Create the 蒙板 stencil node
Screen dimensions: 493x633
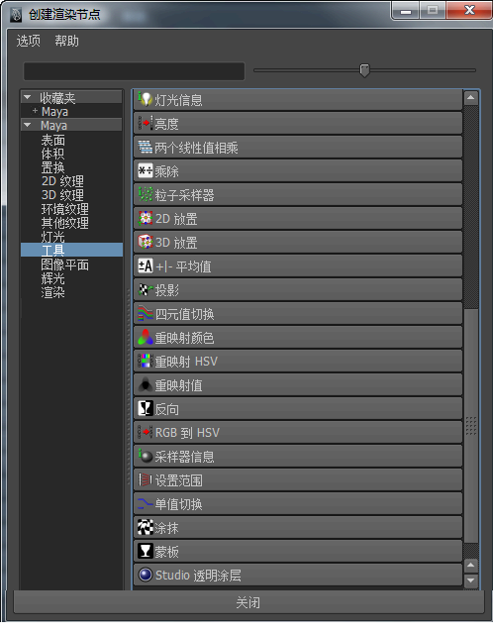[298, 552]
